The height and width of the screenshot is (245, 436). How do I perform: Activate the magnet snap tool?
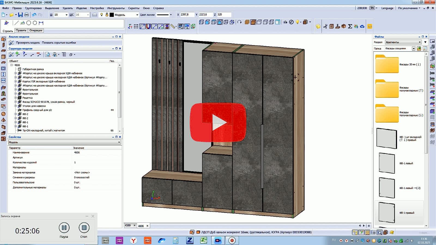149,26
